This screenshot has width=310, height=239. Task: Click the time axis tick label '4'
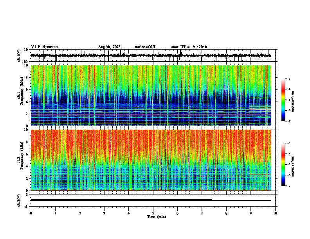[129, 213]
